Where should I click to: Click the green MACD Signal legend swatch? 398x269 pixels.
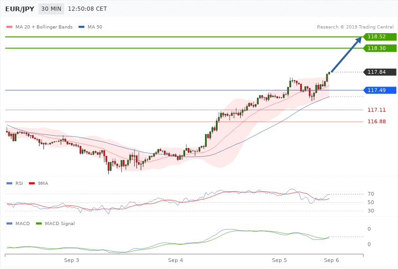pos(39,223)
